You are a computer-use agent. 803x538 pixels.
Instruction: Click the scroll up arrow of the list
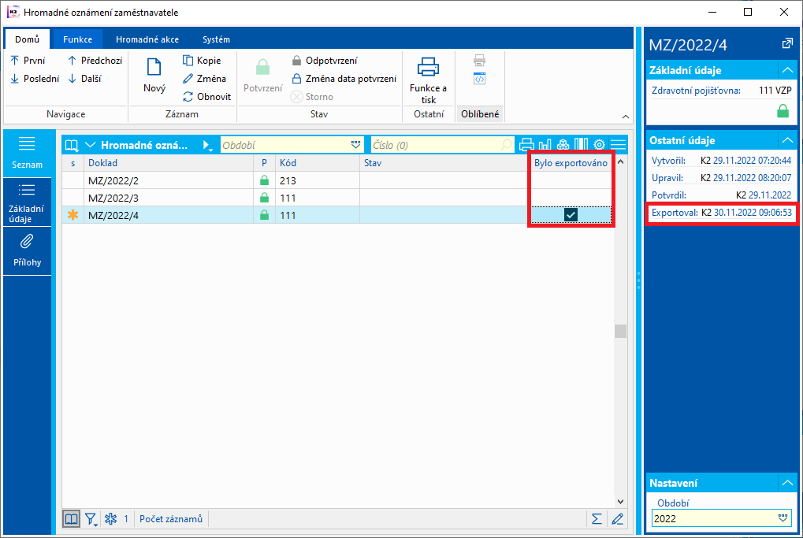coord(620,162)
